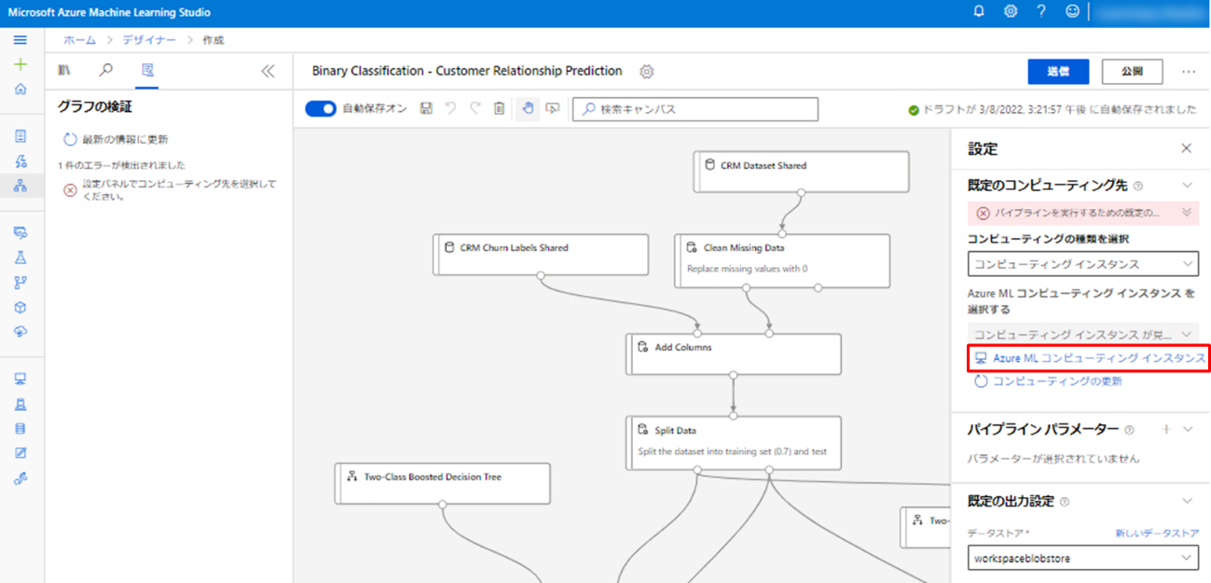Switch to the search magnifier tab
This screenshot has width=1211, height=583.
click(x=106, y=71)
